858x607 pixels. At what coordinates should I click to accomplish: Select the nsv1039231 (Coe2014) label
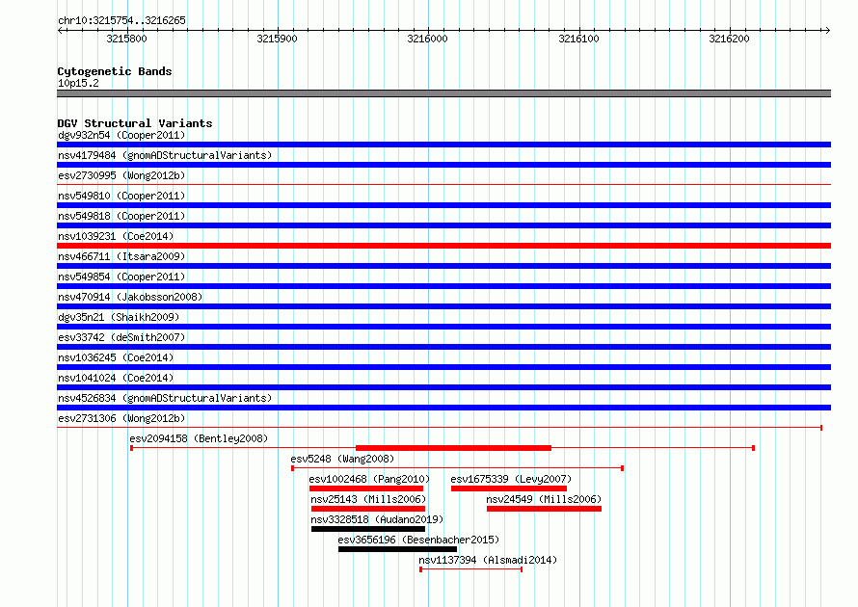[x=116, y=236]
